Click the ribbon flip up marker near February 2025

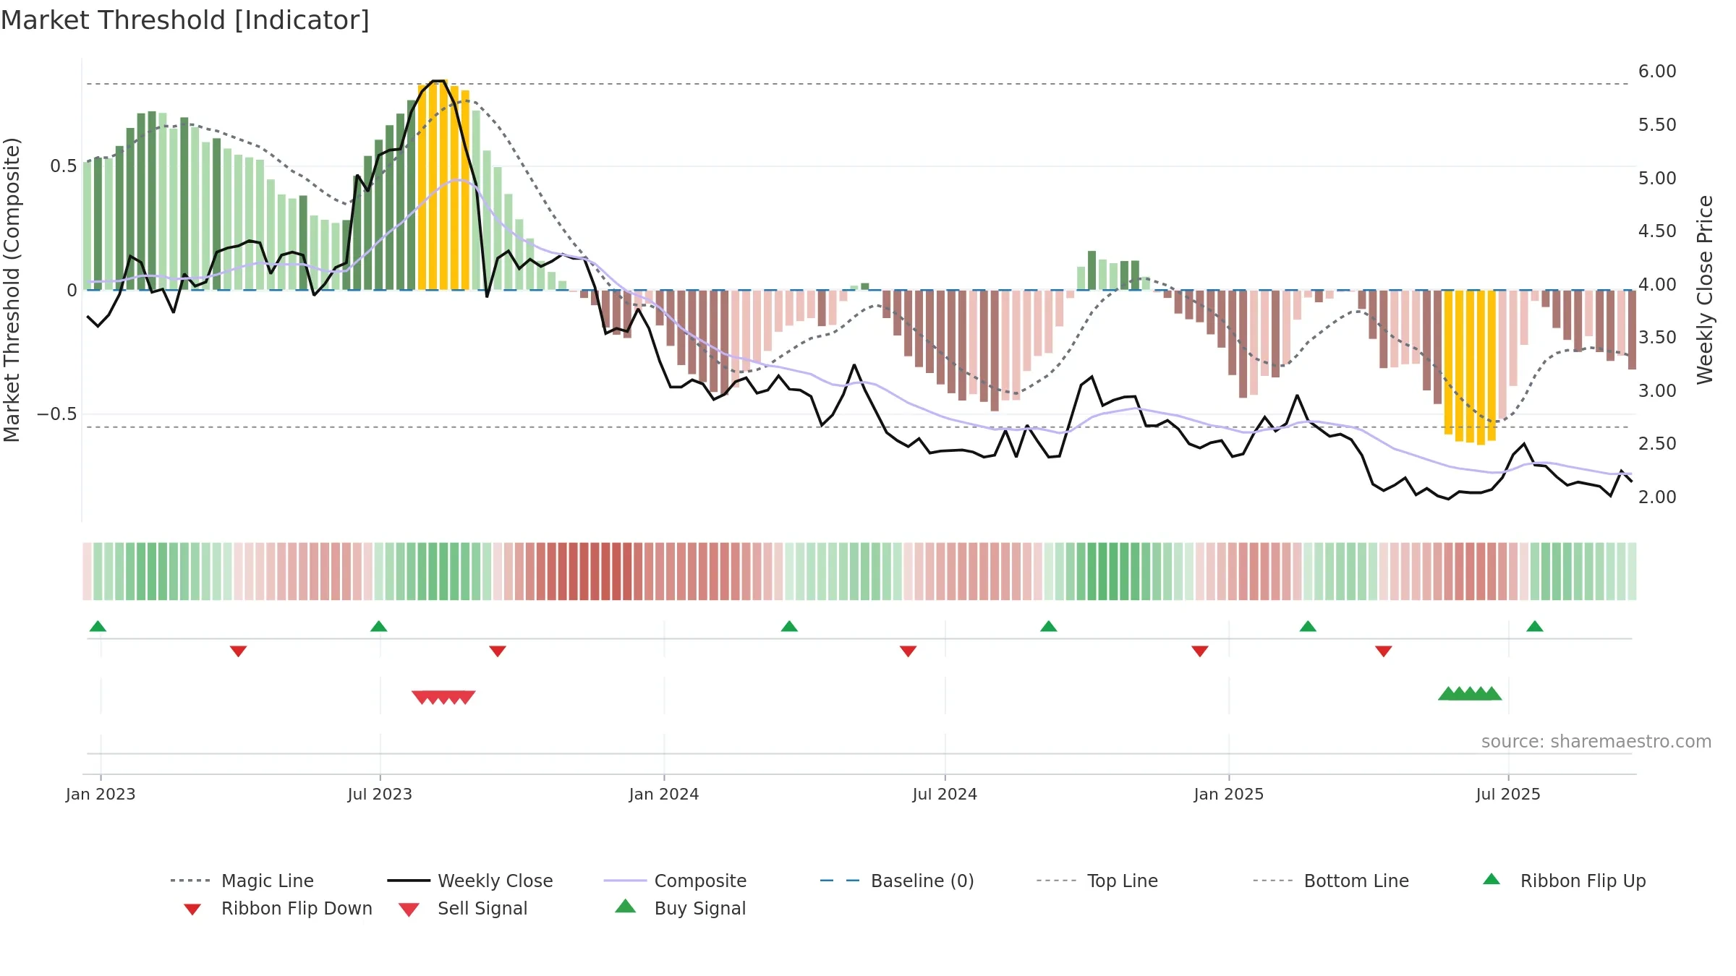click(x=1308, y=626)
